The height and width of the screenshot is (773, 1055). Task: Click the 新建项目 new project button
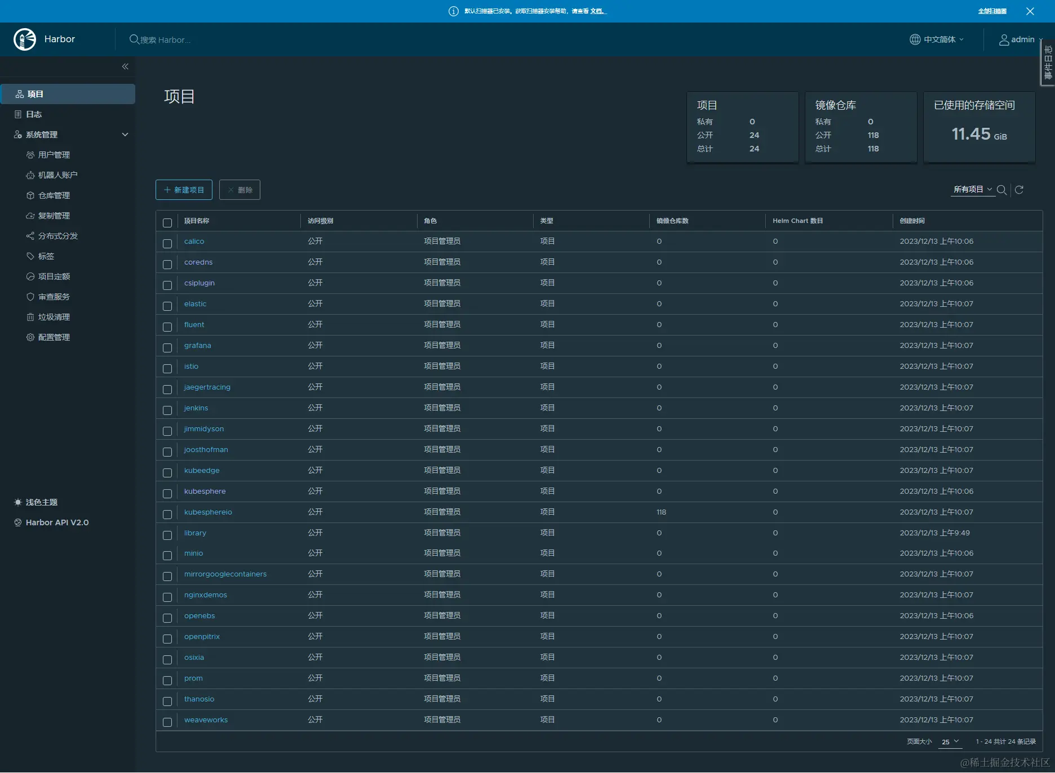(184, 190)
